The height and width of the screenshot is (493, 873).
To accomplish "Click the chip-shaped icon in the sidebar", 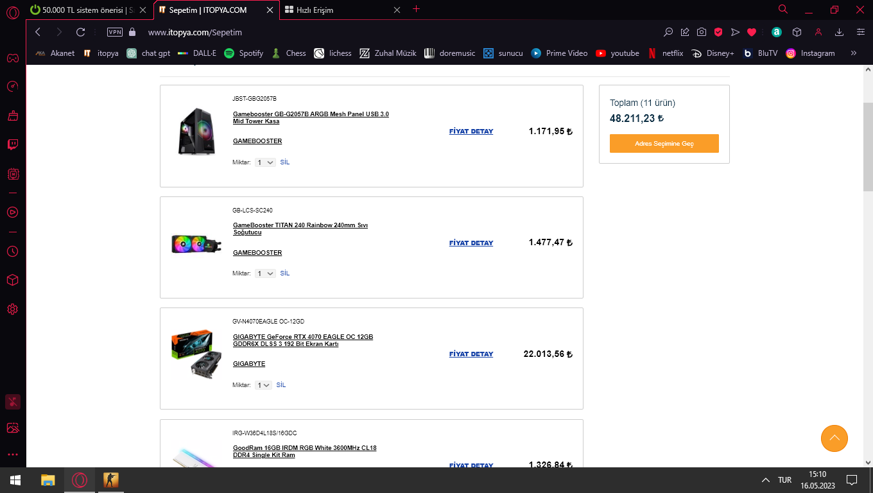I will [x=12, y=173].
